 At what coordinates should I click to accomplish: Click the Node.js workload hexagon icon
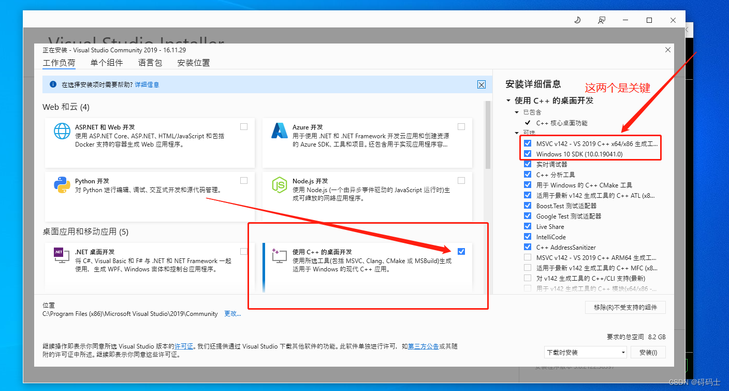pos(280,185)
